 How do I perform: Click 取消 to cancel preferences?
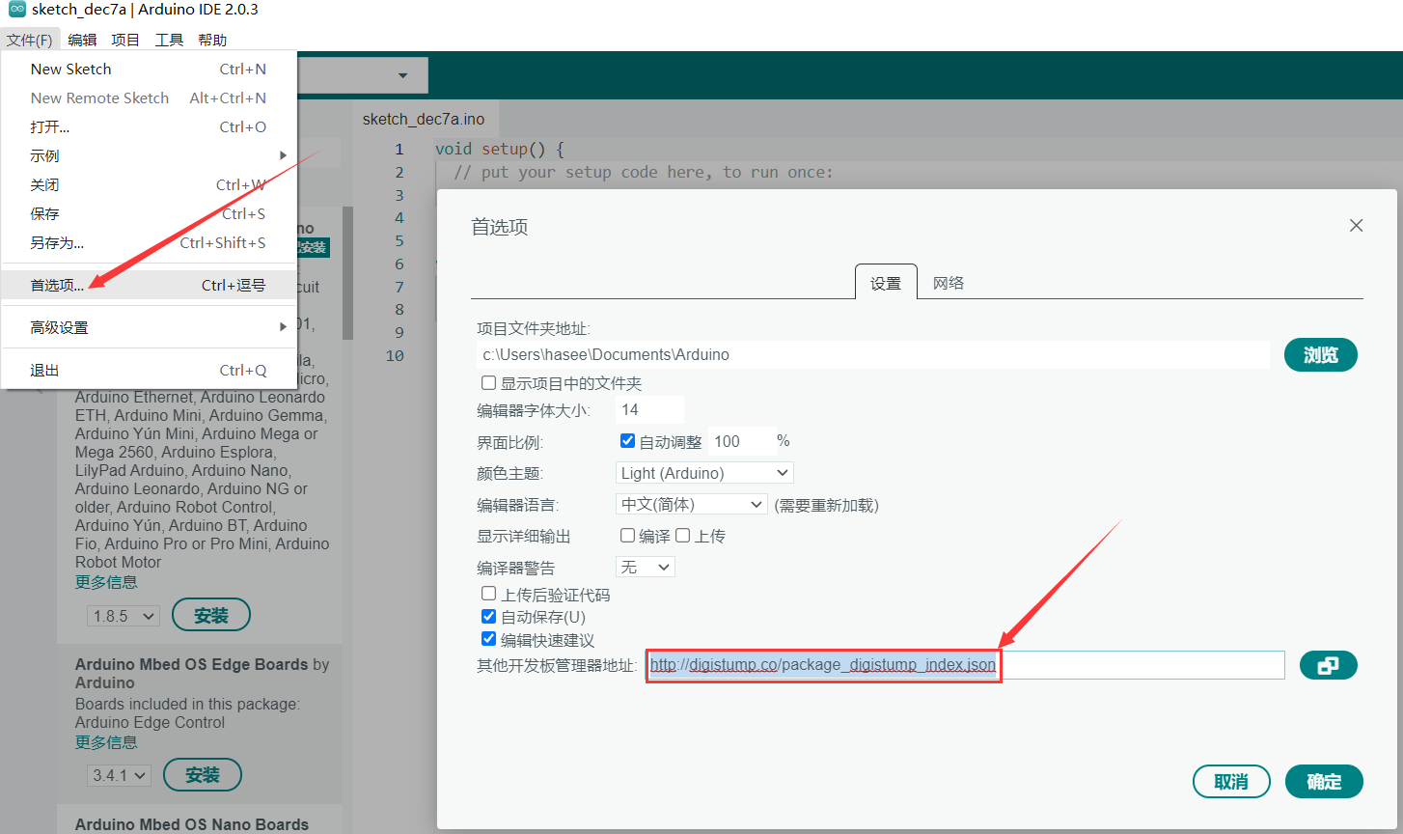pos(1231,782)
